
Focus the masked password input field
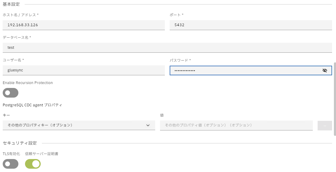point(244,70)
